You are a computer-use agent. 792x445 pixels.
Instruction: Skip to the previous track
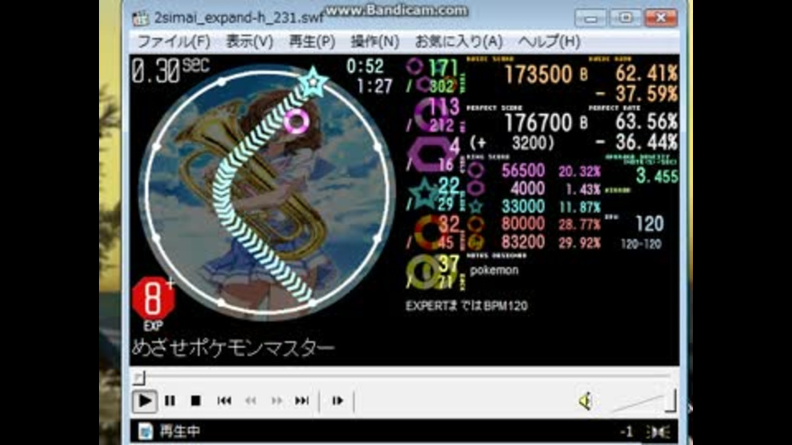point(224,401)
